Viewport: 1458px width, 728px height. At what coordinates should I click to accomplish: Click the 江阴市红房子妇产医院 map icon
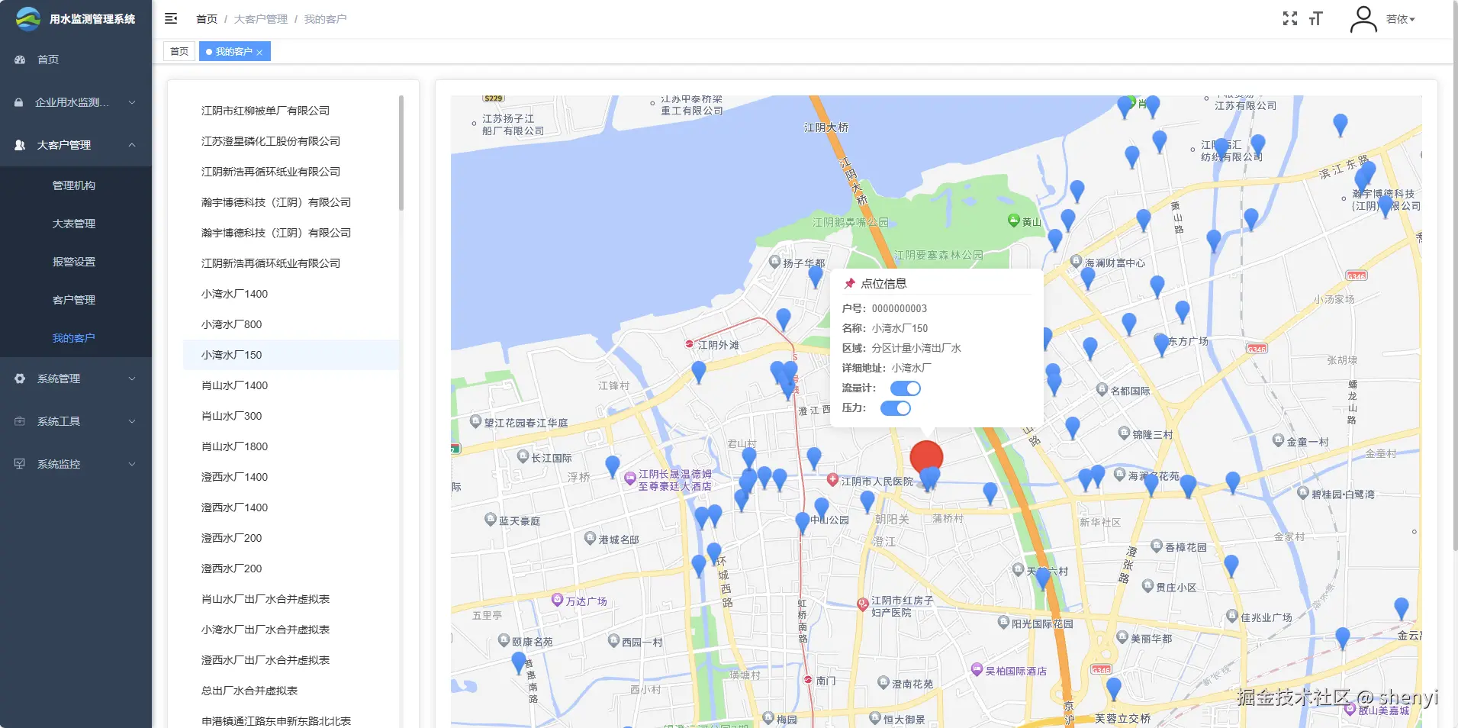pos(863,604)
